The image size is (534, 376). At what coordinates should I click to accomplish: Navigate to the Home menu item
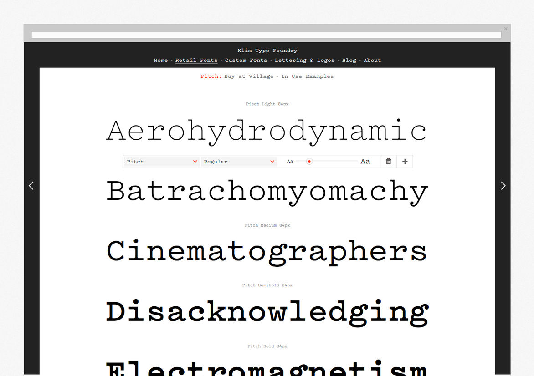tap(160, 60)
